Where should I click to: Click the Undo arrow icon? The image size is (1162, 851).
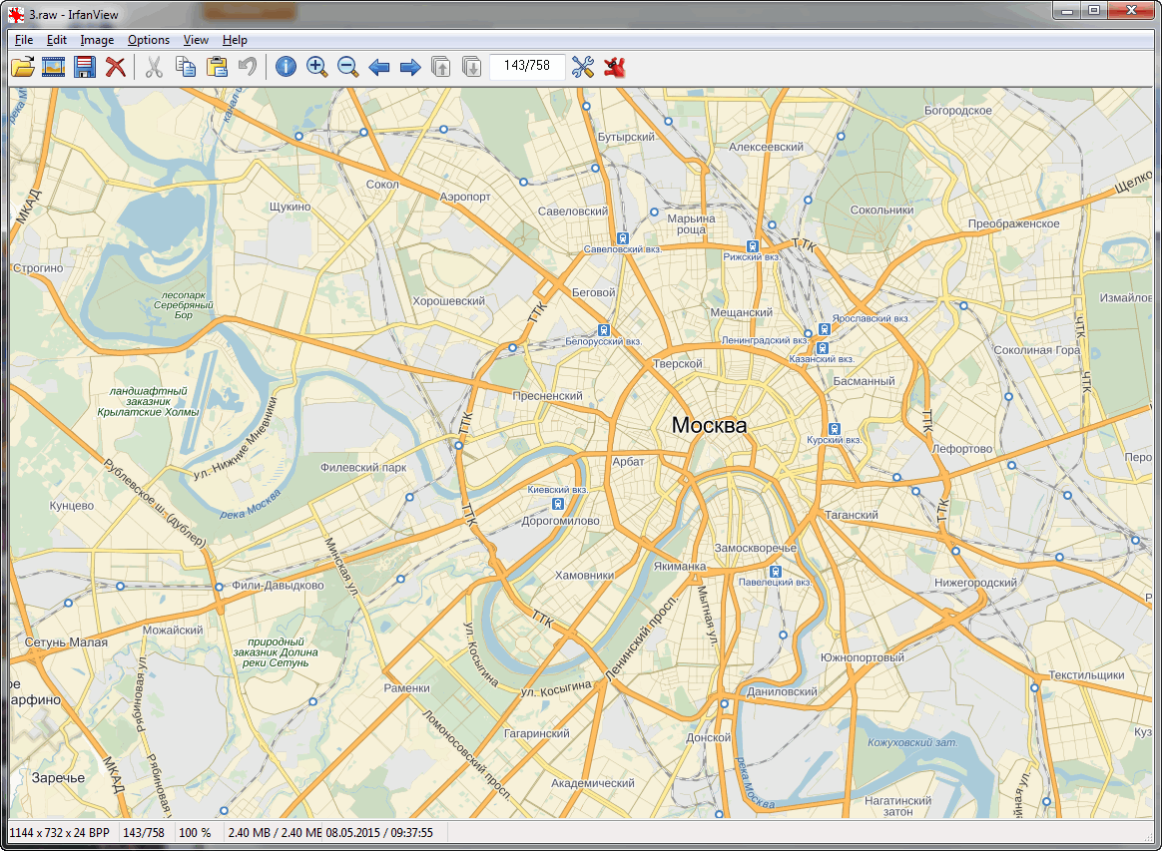pos(248,67)
